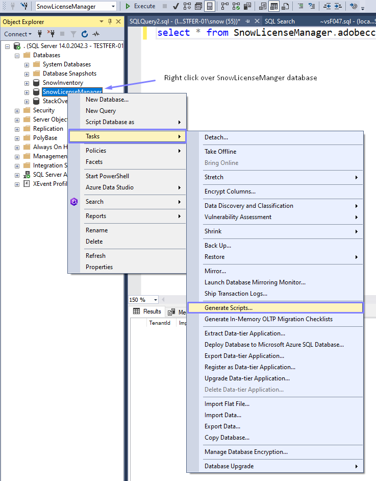
Task: Click Copy Database... in Tasks submenu
Action: click(275, 438)
